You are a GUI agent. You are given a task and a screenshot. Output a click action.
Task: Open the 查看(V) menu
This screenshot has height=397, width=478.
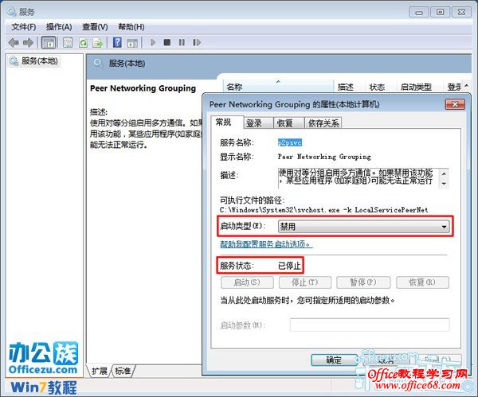click(x=95, y=27)
